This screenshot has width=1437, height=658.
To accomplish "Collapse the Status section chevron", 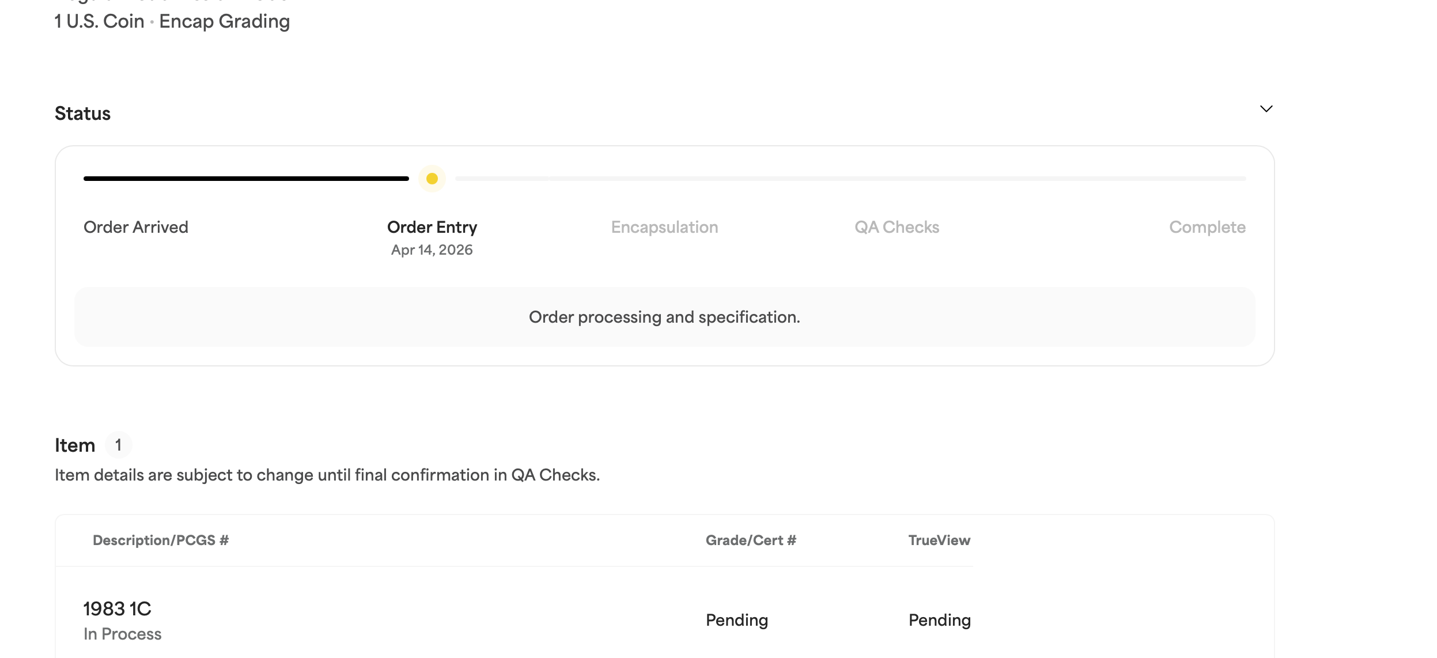I will point(1266,109).
